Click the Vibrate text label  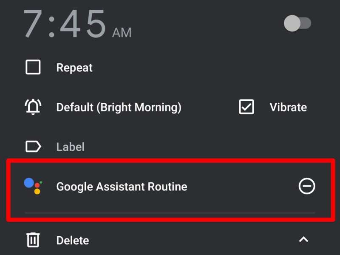(x=288, y=107)
